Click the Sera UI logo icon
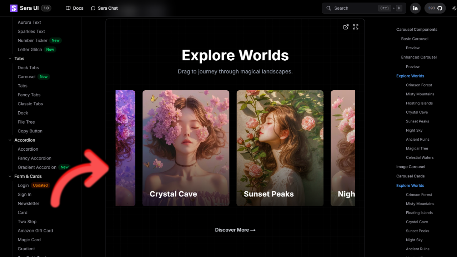Viewport: 457px width, 257px height. (x=14, y=8)
